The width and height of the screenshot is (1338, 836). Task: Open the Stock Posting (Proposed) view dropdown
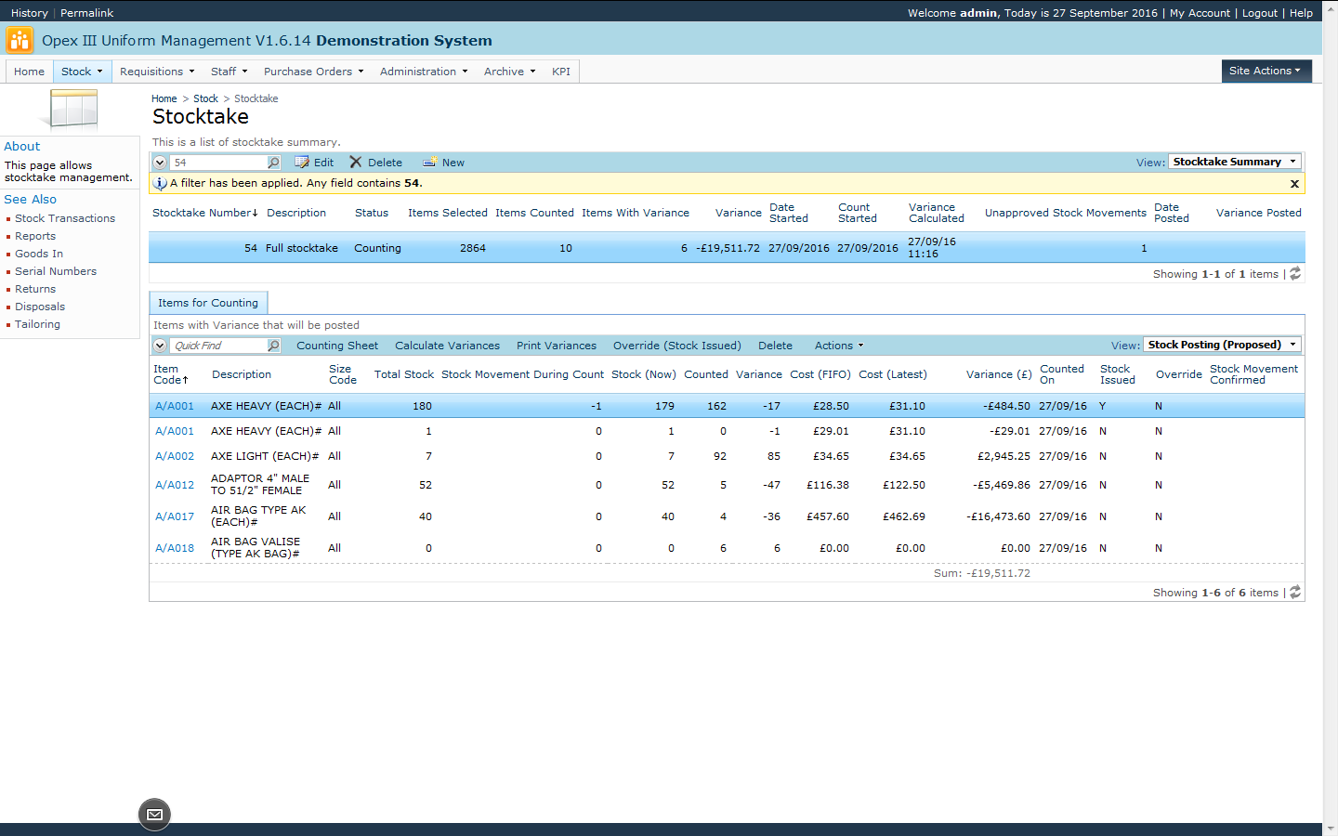click(x=1222, y=345)
